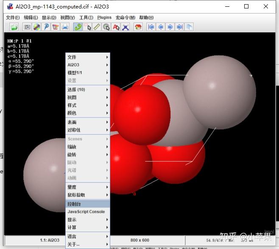Click the measure distance ruler icon
This screenshot has width=279, height=249.
(x=97, y=27)
